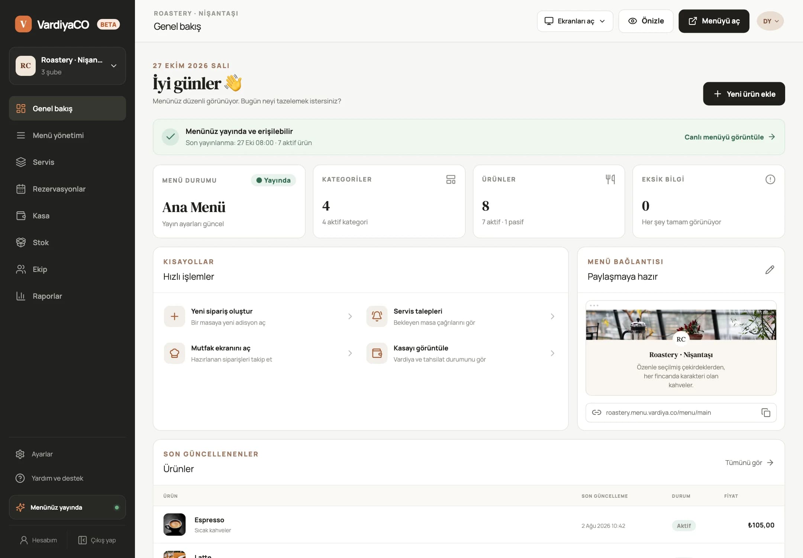Expand the Roastery · Nişantaşı branch selector
803x558 pixels.
pyautogui.click(x=67, y=66)
